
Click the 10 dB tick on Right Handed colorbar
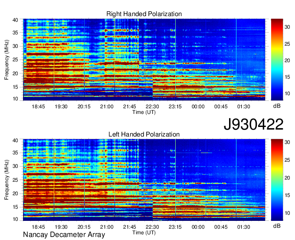287,93
